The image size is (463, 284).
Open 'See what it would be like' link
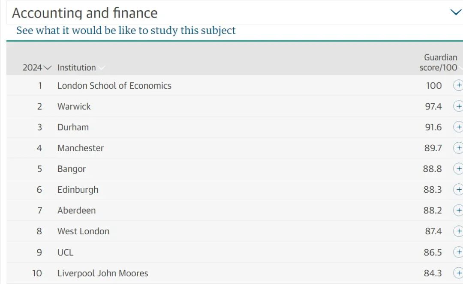pos(126,30)
